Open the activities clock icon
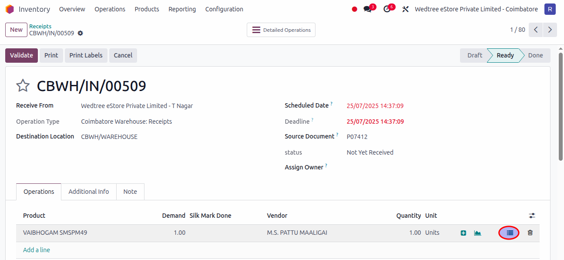The image size is (564, 260). click(387, 9)
